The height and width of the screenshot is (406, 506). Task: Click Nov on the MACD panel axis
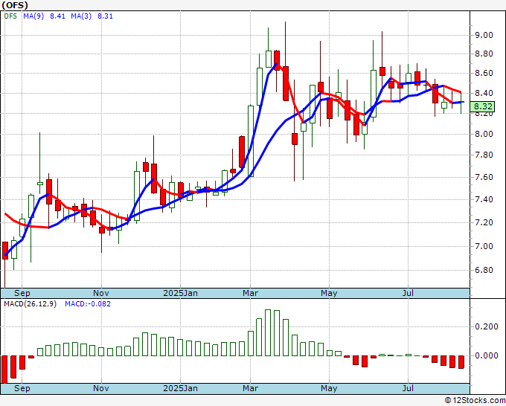[101, 388]
